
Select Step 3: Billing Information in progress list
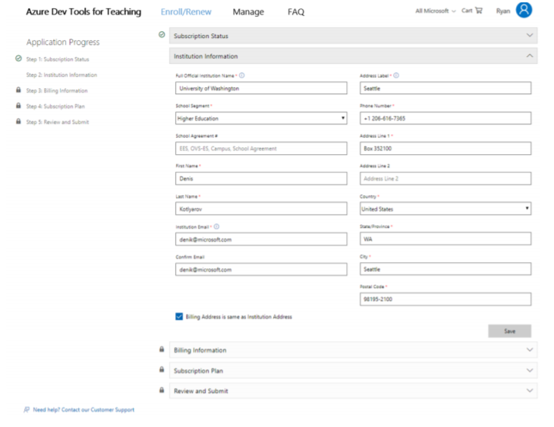pyautogui.click(x=57, y=90)
